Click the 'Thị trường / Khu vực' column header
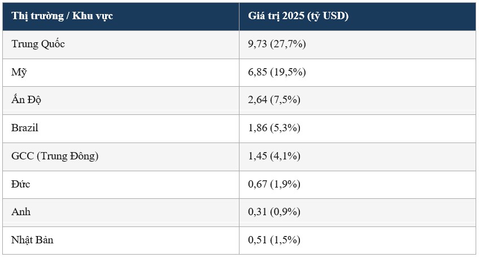 point(62,16)
